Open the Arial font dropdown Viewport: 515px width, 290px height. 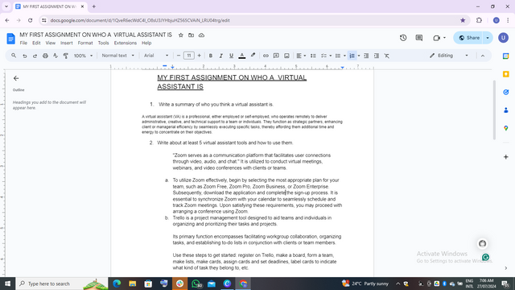(x=156, y=56)
